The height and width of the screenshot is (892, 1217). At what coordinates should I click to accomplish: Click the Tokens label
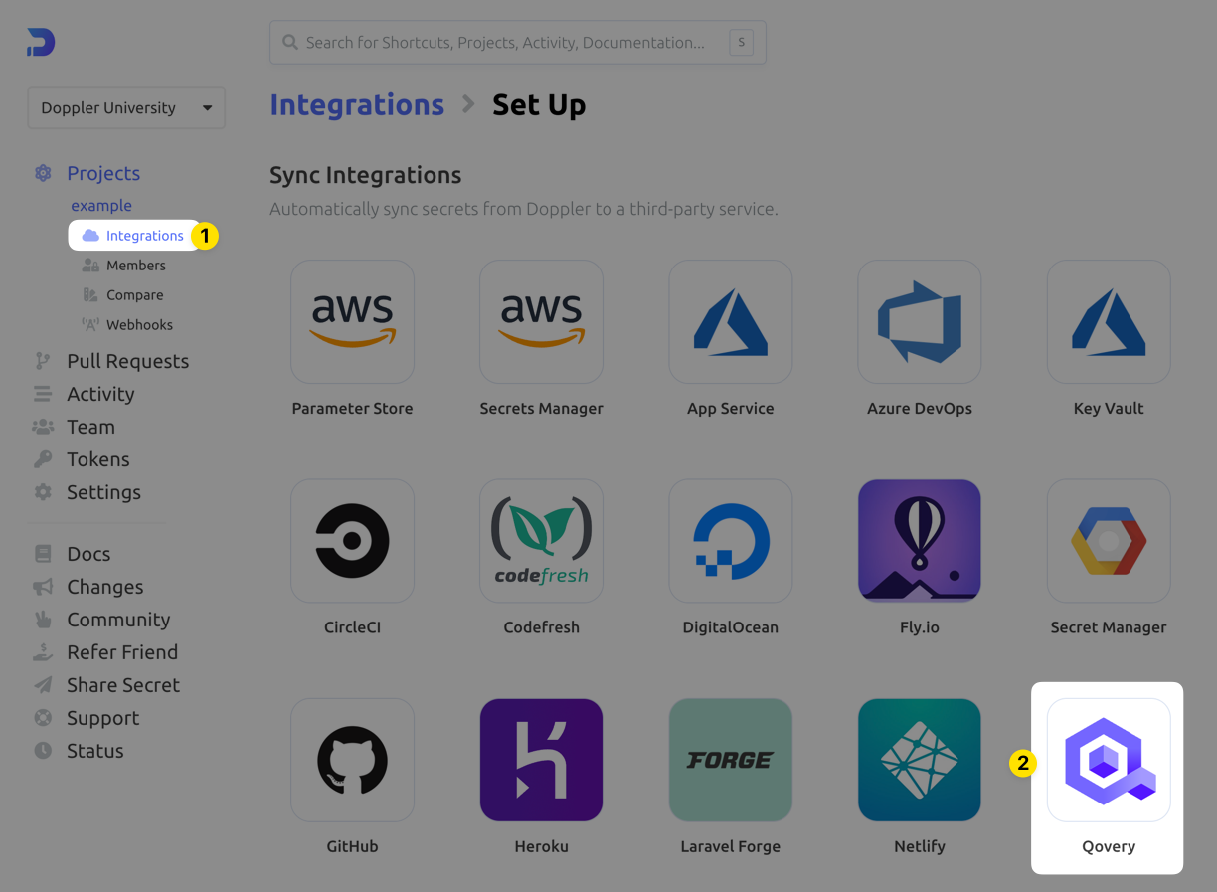(98, 459)
